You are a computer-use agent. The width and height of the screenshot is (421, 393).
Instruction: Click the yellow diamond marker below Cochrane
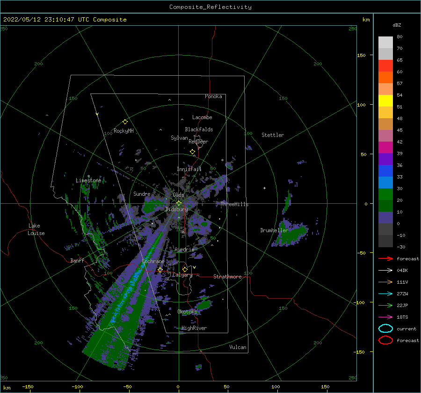tap(160, 270)
